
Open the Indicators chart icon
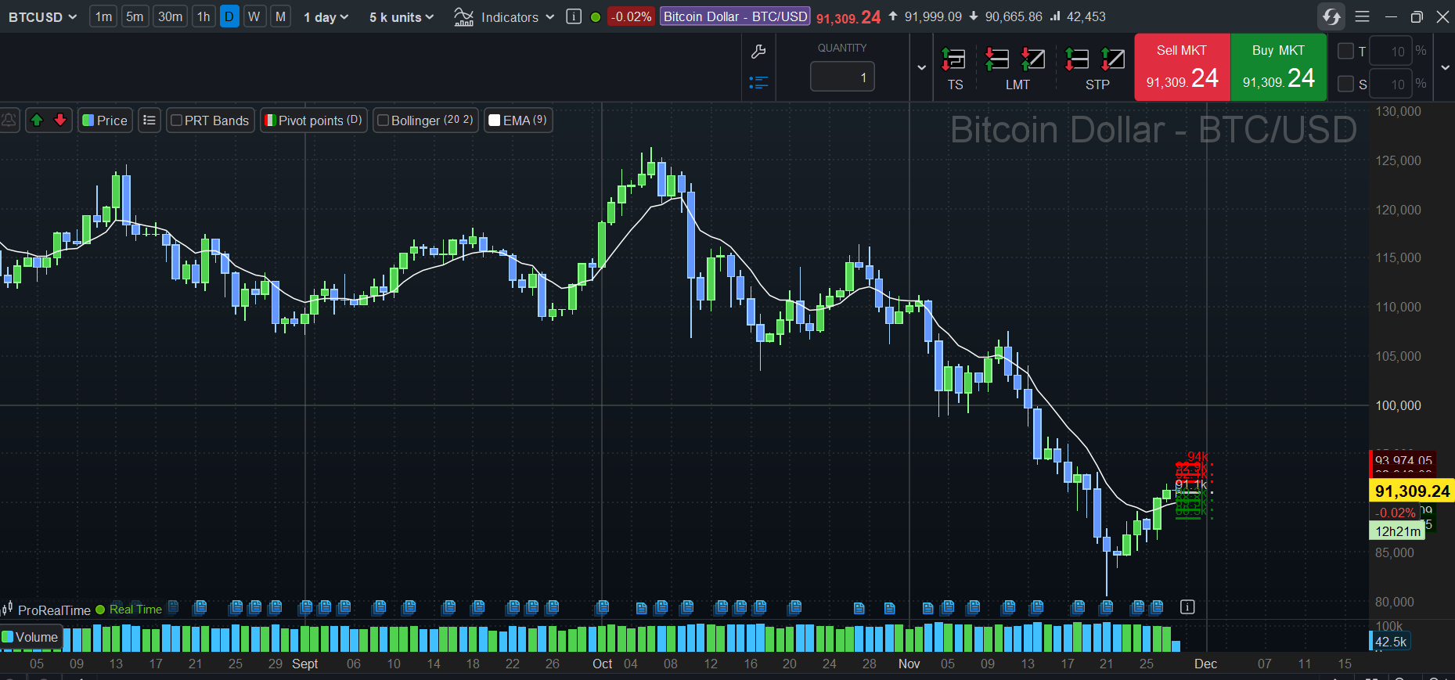tap(463, 17)
